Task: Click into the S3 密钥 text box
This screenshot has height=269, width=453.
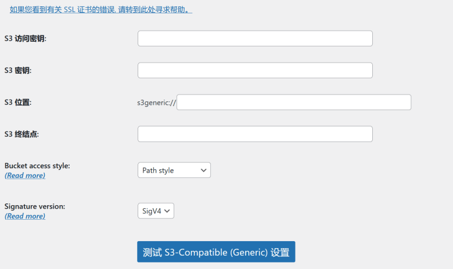Action: (255, 70)
